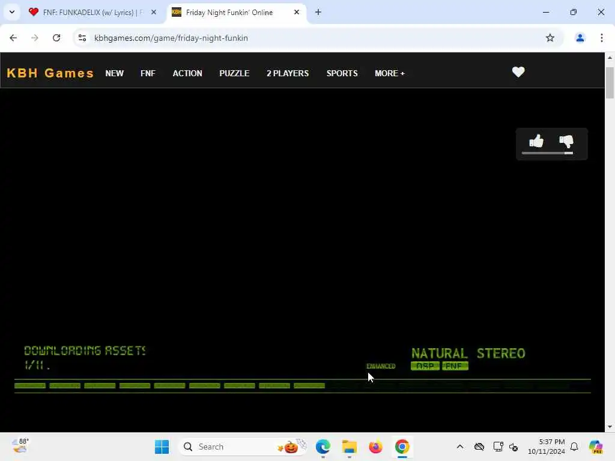Select the Friday Night Funkin' Online tab
The image size is (615, 461).
(237, 13)
